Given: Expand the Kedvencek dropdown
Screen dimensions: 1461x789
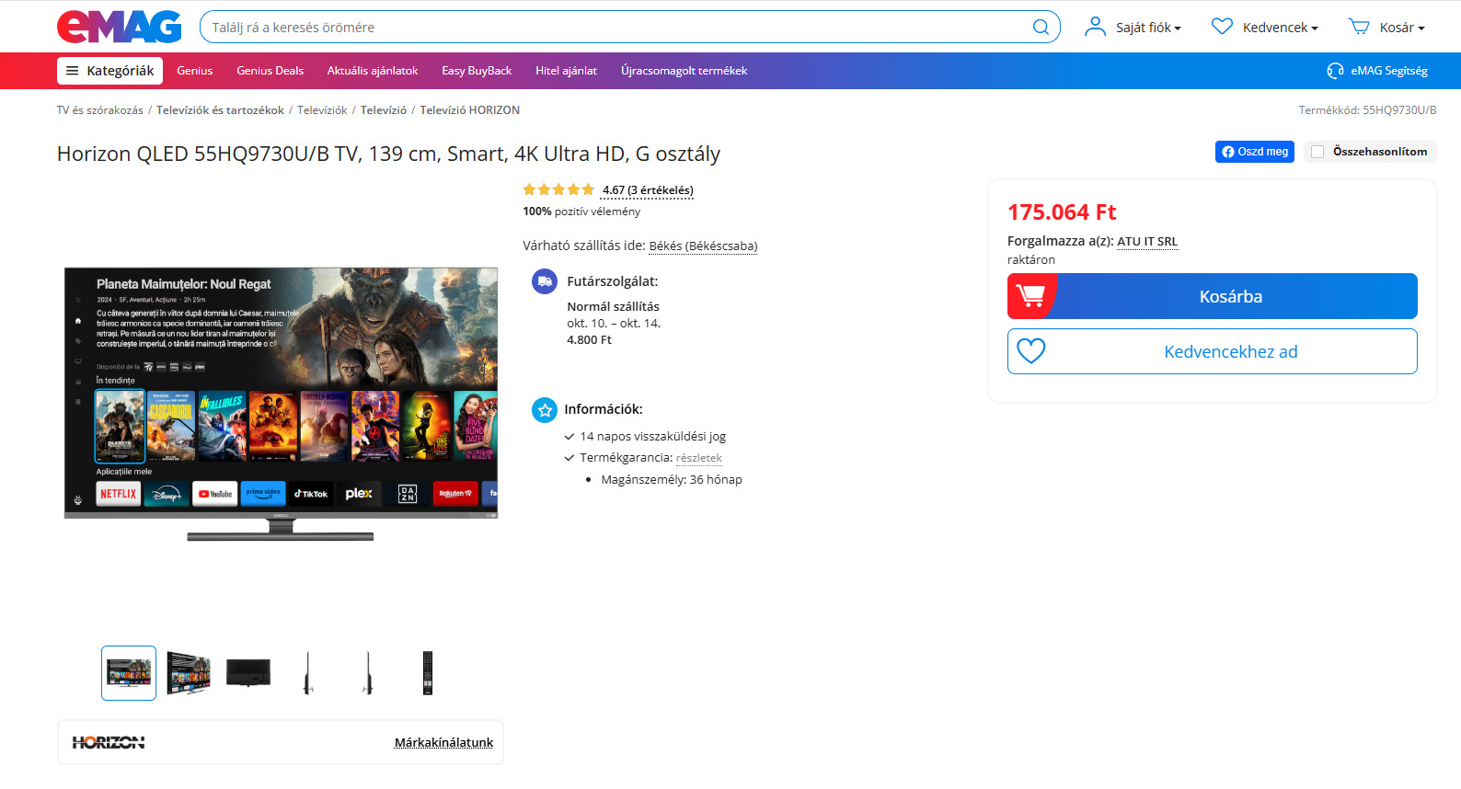Looking at the screenshot, I should (1280, 28).
